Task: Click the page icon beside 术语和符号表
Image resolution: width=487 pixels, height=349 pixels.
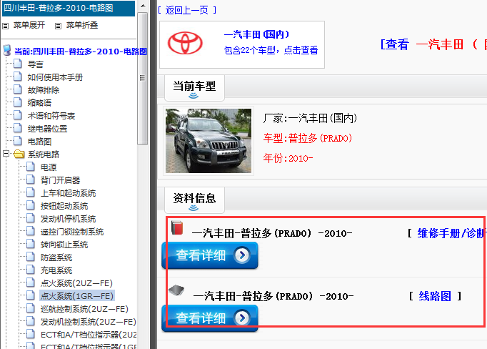Action: [x=18, y=115]
